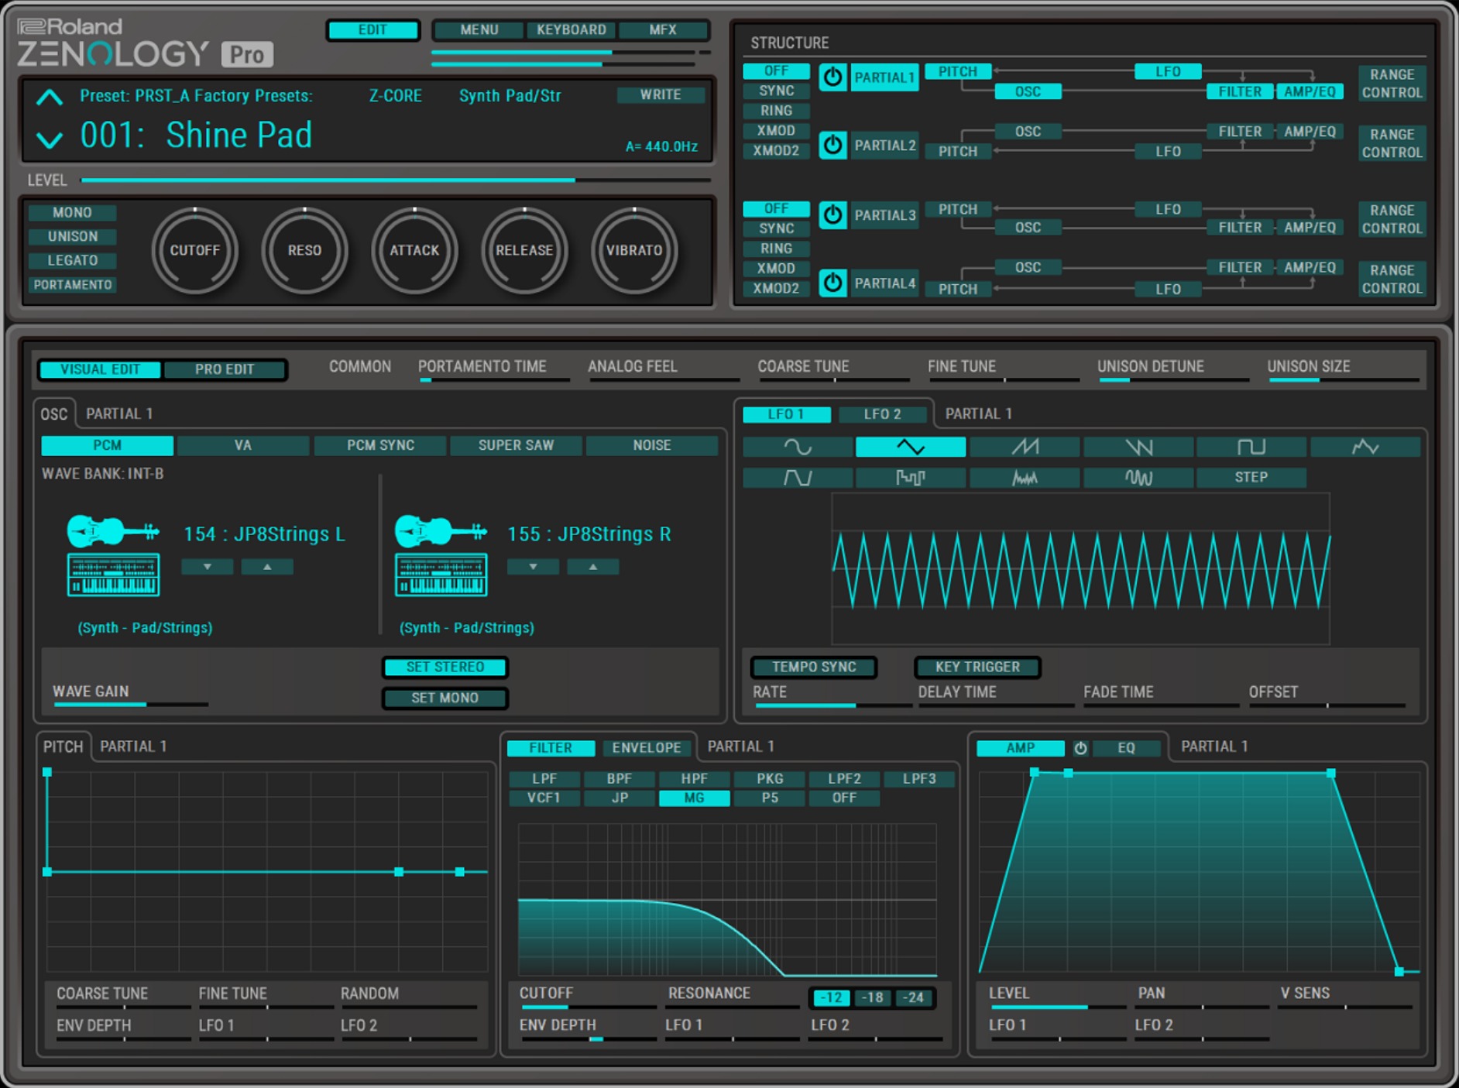
Task: Step JP8Strings L wave up
Action: point(267,567)
